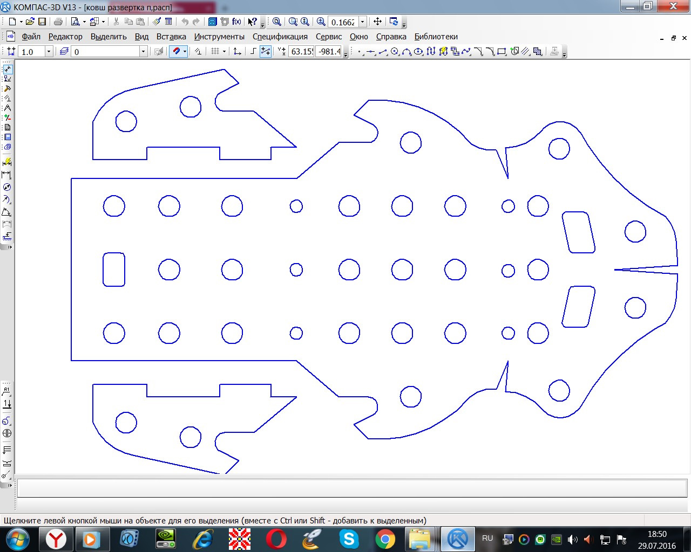Open print preview
The image size is (691, 552).
(x=75, y=22)
